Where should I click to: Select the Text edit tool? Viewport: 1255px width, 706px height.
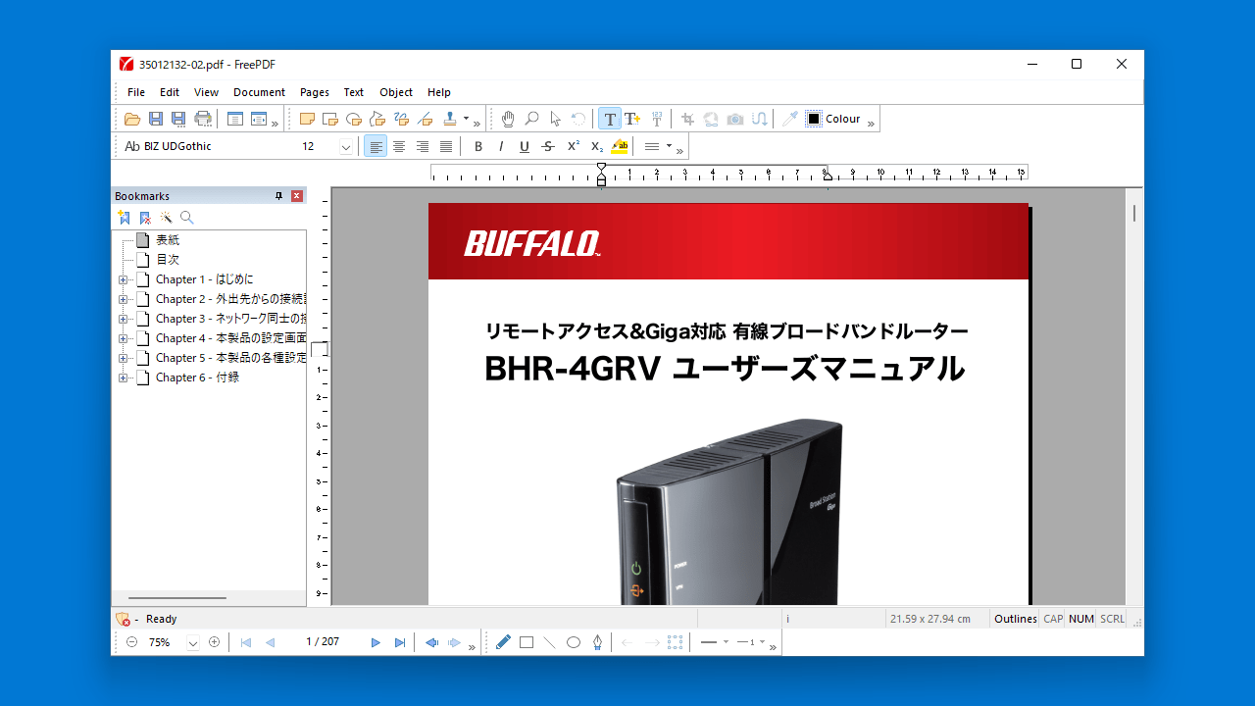[610, 119]
